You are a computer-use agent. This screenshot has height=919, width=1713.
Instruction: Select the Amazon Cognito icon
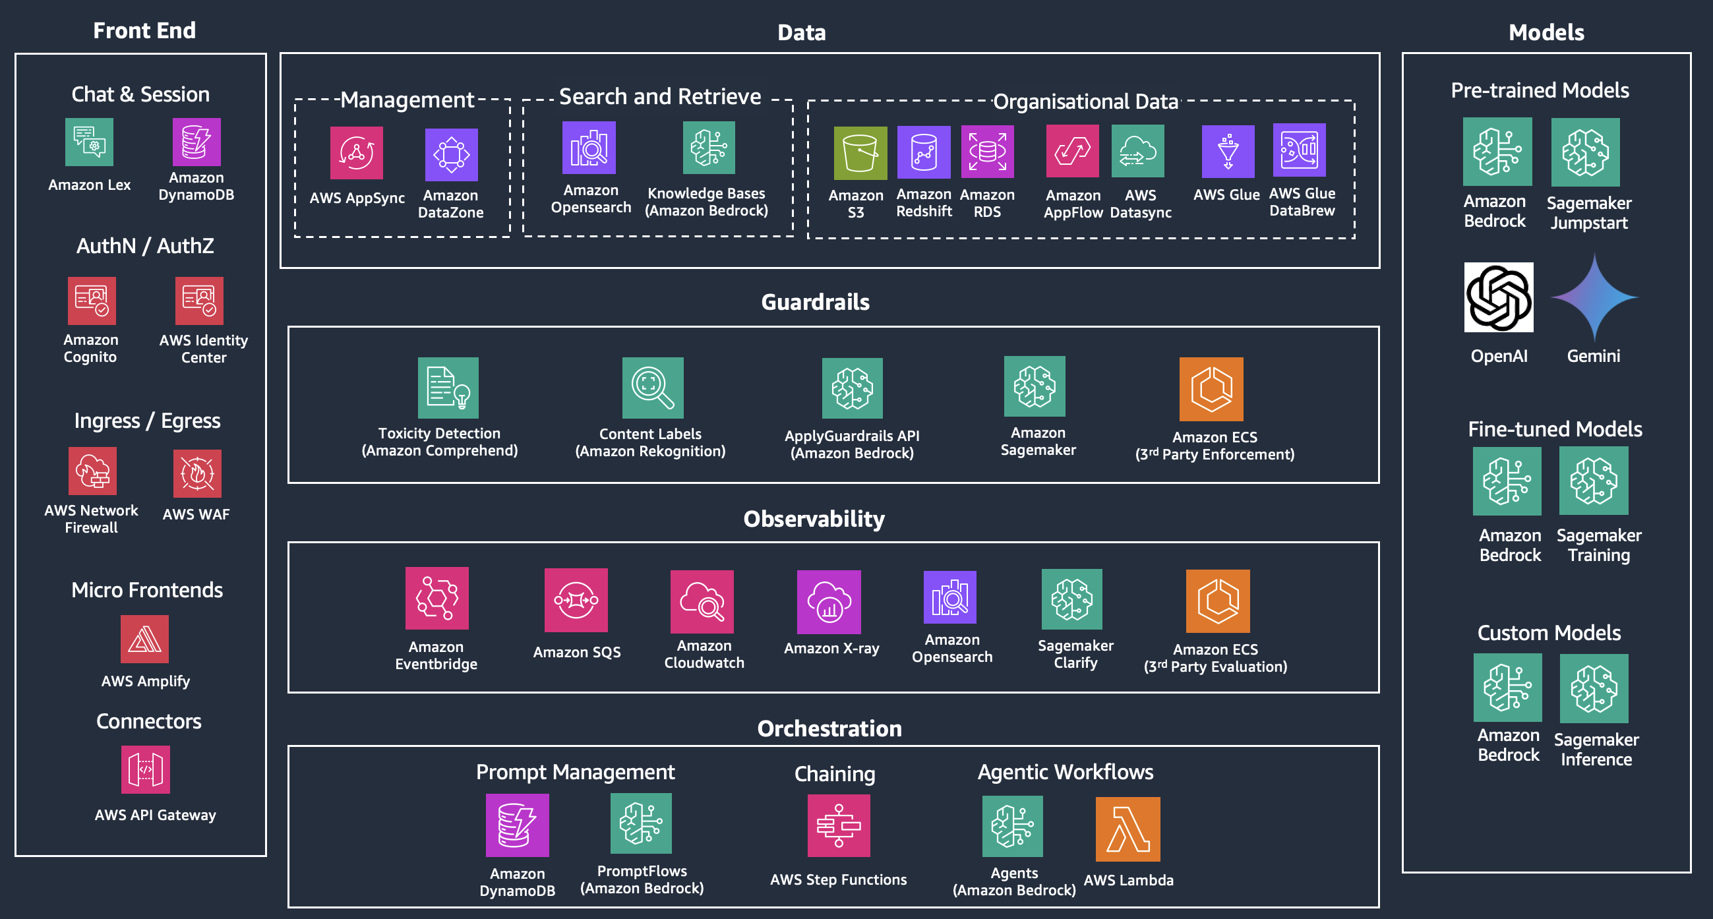[x=92, y=301]
